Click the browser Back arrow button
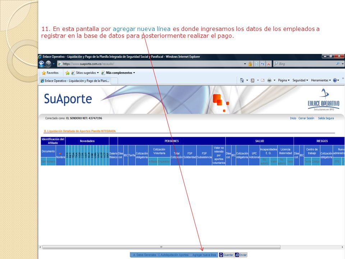Viewport: 345px width, 259px height. point(42,64)
